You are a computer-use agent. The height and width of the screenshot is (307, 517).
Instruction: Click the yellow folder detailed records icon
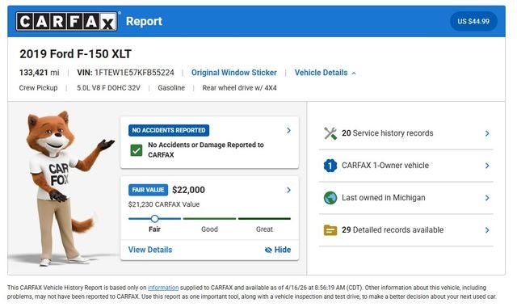click(x=330, y=230)
